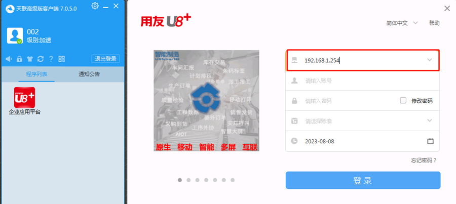Click the 退出登录 logout button
Screen dimensions: 456x204
tap(105, 59)
